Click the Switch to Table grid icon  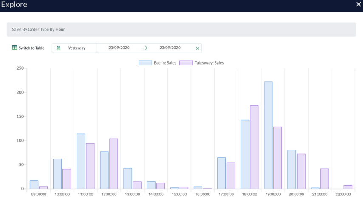14,48
